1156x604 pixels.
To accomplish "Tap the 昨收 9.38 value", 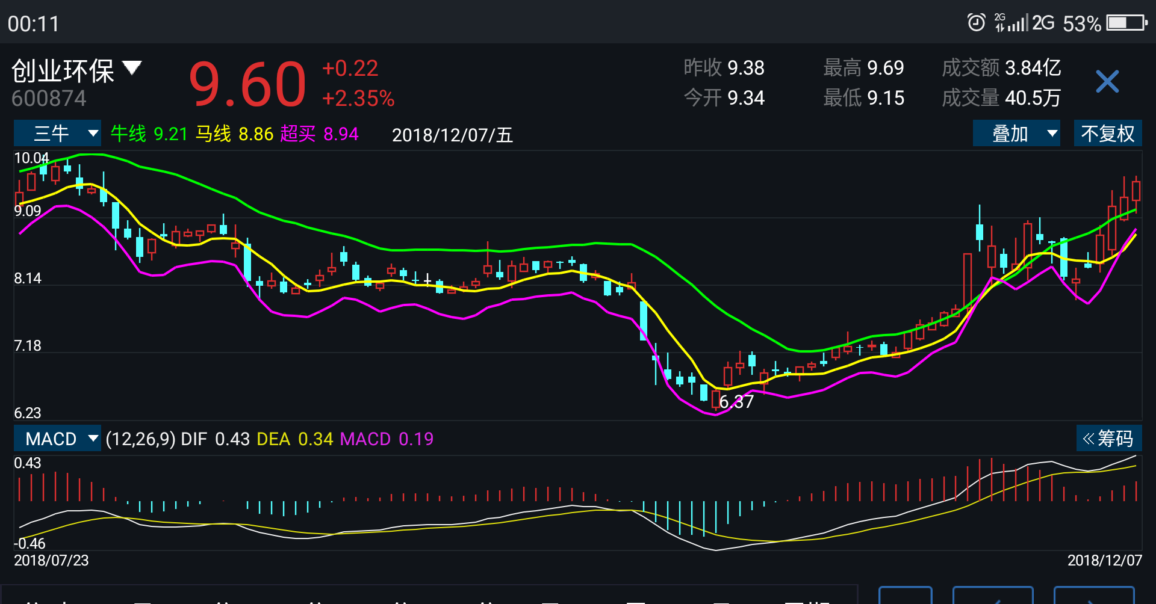I will (x=724, y=68).
